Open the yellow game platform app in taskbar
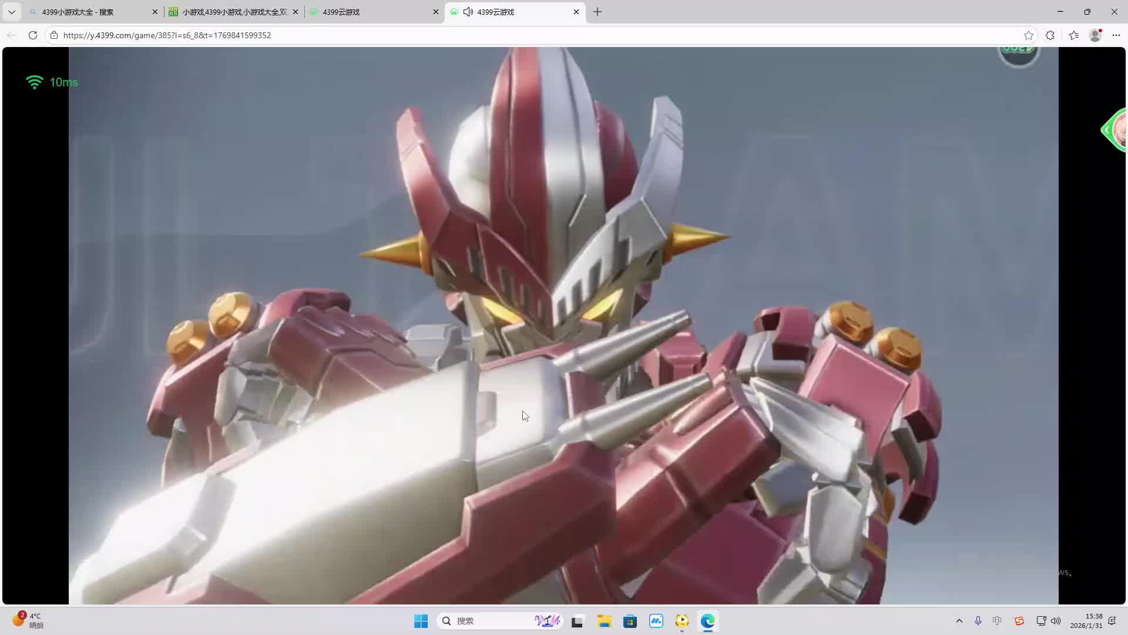1128x635 pixels. 682,621
